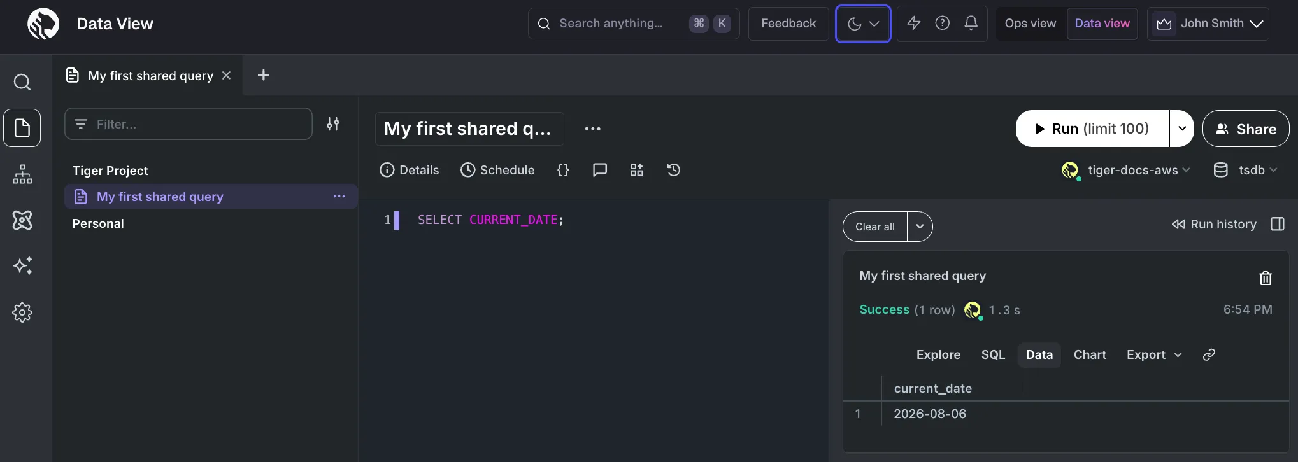
Task: Open the comments speech bubble icon
Action: click(600, 170)
